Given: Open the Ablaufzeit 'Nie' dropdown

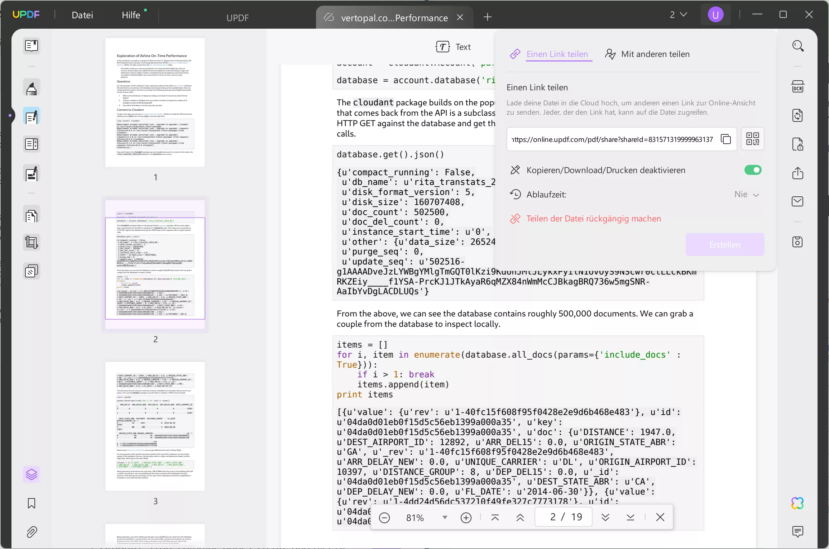Looking at the screenshot, I should click(746, 194).
